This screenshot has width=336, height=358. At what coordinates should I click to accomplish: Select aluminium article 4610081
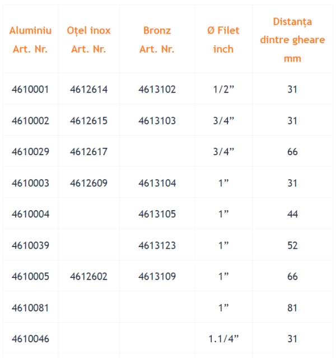(30, 308)
